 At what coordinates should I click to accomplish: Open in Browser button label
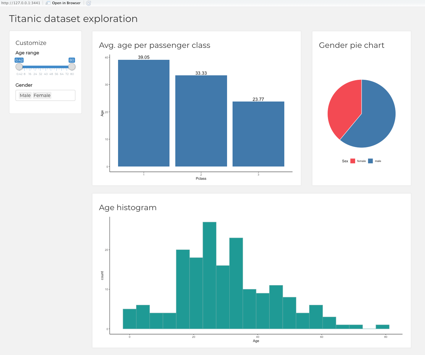(66, 3)
